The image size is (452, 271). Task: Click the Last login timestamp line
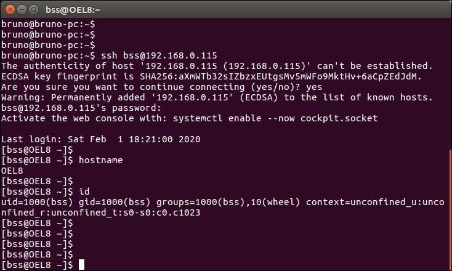coord(101,139)
